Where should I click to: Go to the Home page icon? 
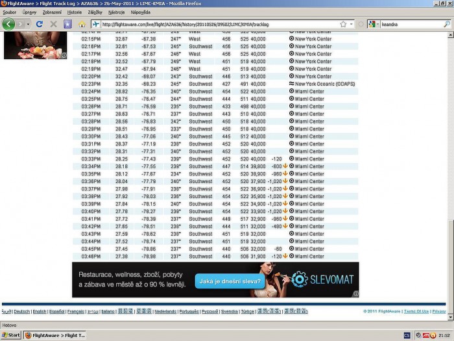pyautogui.click(x=82, y=24)
